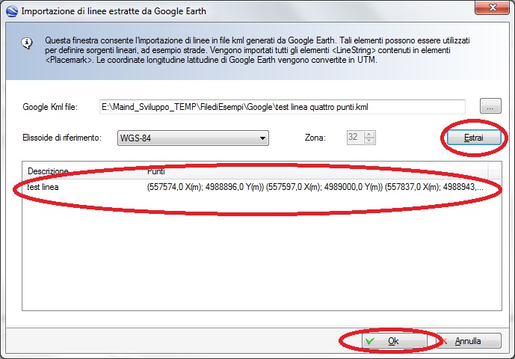
Task: Click the Google Earth icon in title bar
Action: tap(10, 10)
